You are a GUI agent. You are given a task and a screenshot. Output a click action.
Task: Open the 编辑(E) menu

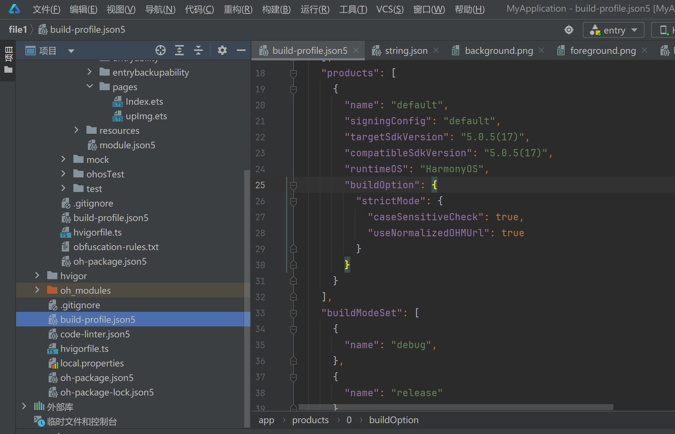(x=84, y=9)
